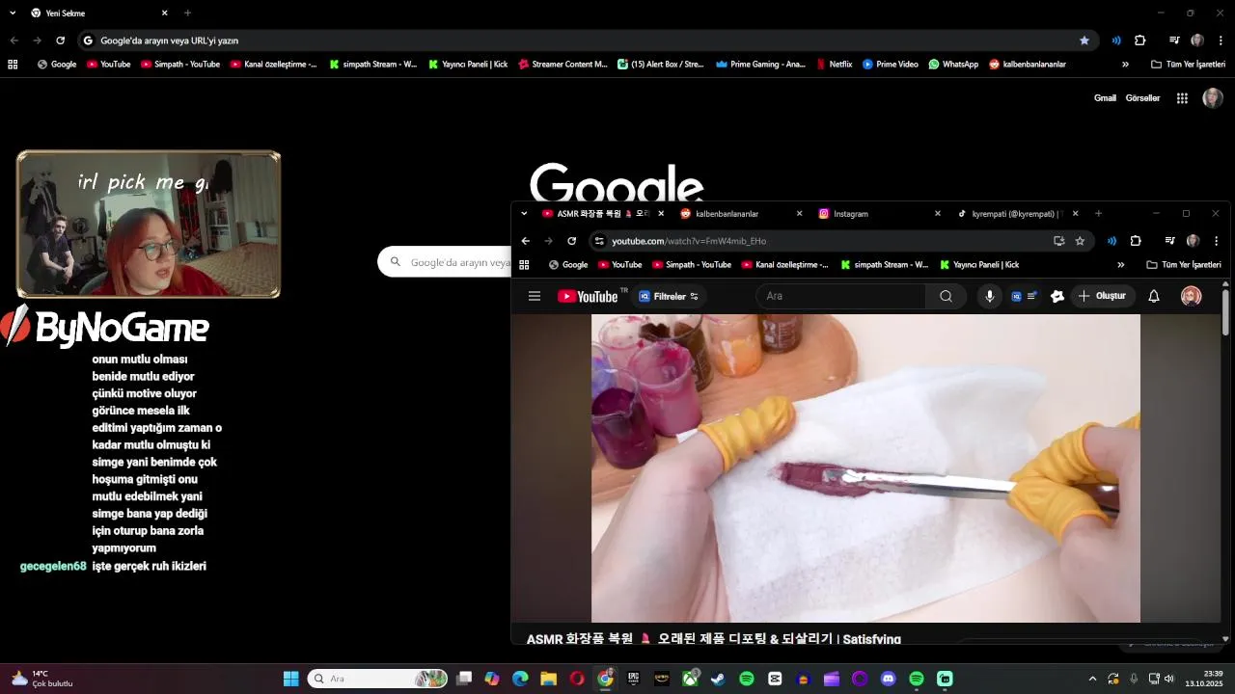
Task: Open Chrome three-dot menu in back window
Action: pos(1221,40)
